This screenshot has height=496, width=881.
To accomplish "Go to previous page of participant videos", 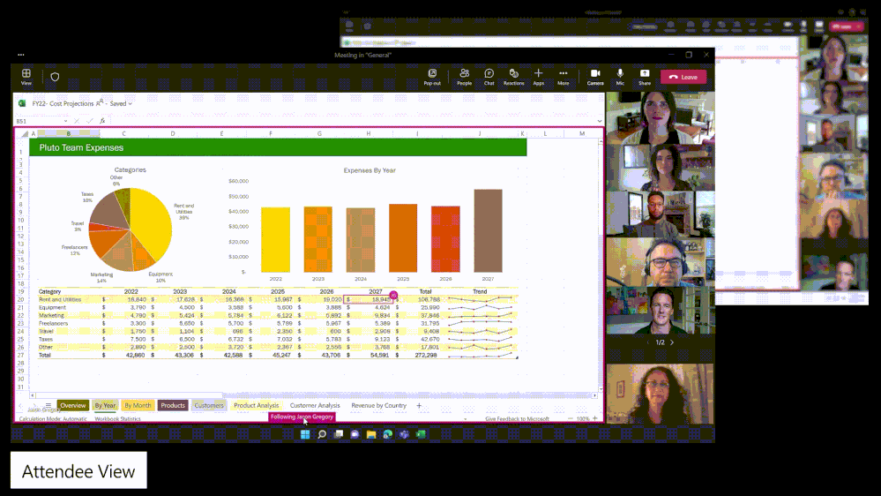I will [648, 342].
